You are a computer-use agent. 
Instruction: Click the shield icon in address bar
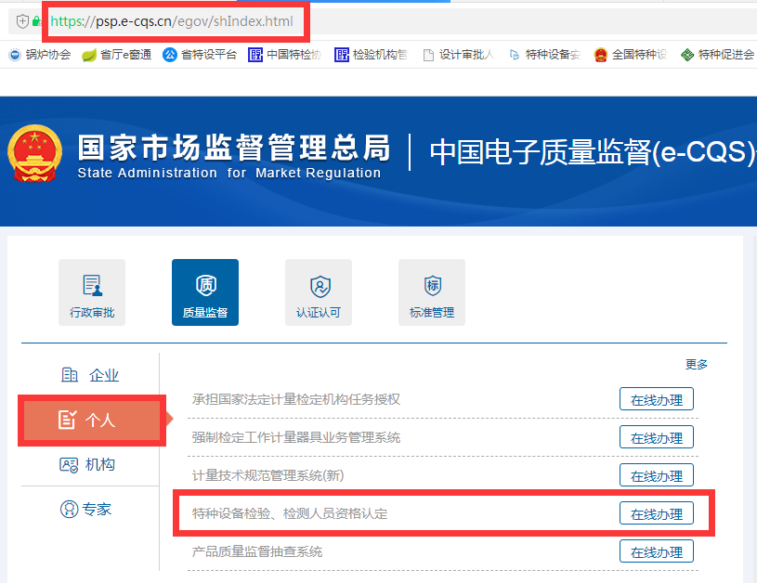coord(22,20)
